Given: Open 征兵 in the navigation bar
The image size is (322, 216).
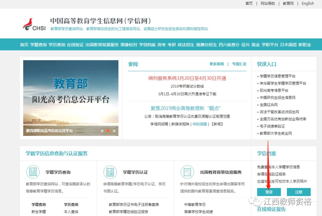Looking at the screenshot, I should [245, 44].
